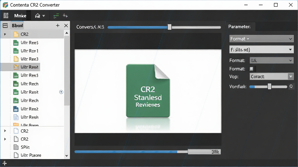The height and width of the screenshot is (167, 298).
Task: Click the CR2 Stanlesd Reviewes preview image
Action: coord(148,91)
